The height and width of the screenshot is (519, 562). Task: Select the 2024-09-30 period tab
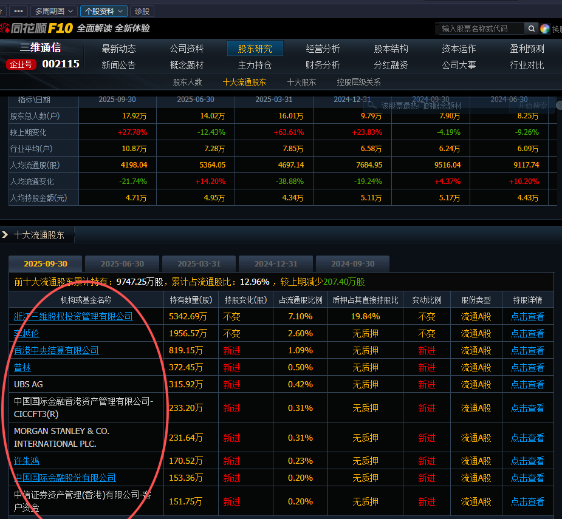point(352,264)
